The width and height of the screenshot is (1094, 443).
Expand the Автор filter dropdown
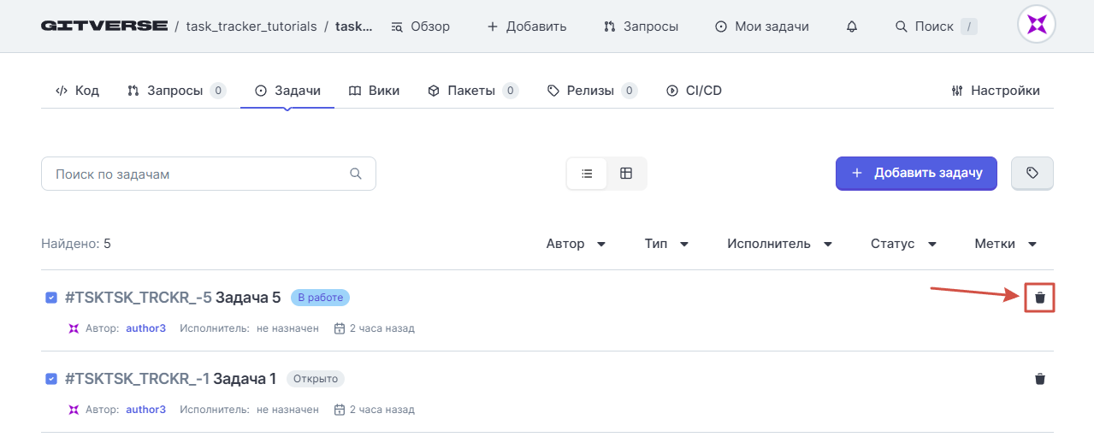click(x=577, y=244)
